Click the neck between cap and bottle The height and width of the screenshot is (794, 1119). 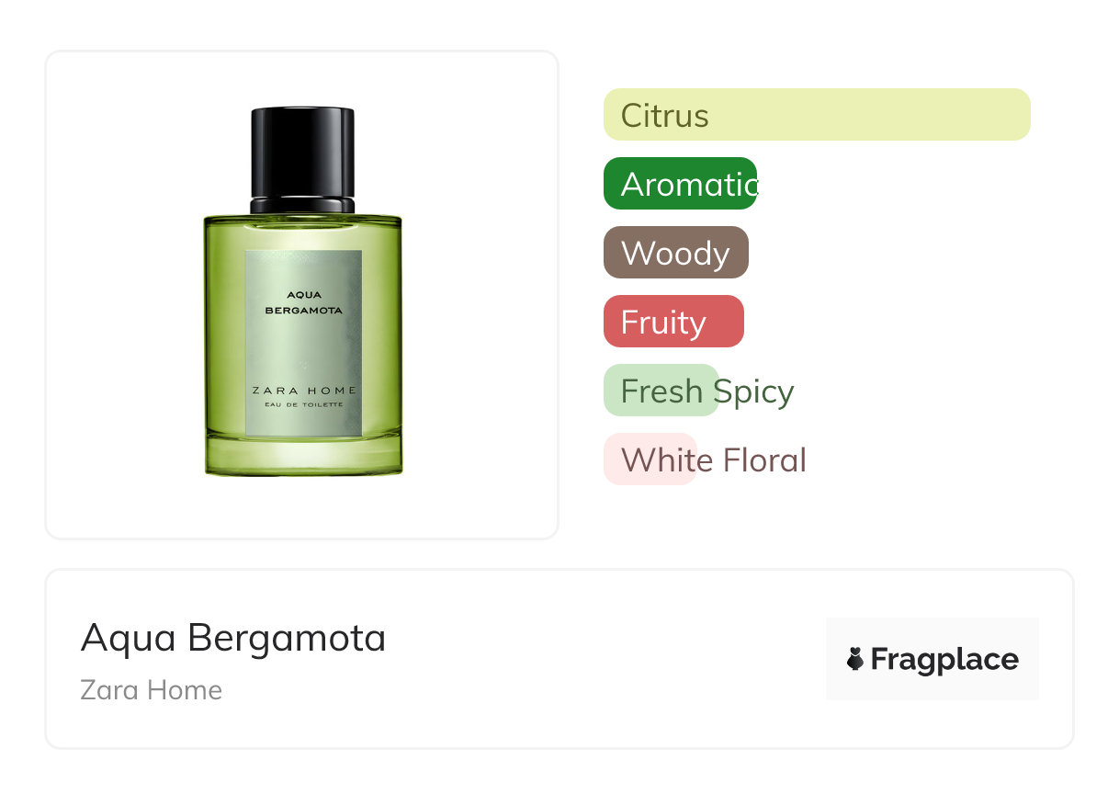pos(303,206)
